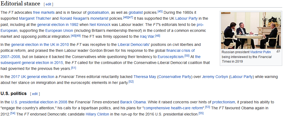Follow the protectionism link
Viewport: 283px width, 119px height.
(224, 102)
